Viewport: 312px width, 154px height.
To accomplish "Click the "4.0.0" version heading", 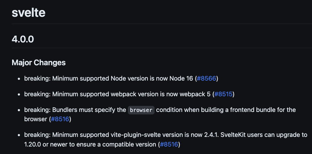I will [23, 39].
